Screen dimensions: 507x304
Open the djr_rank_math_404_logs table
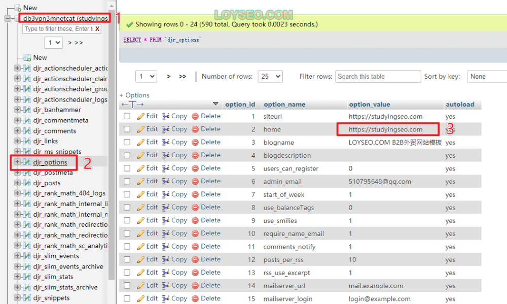coord(69,193)
